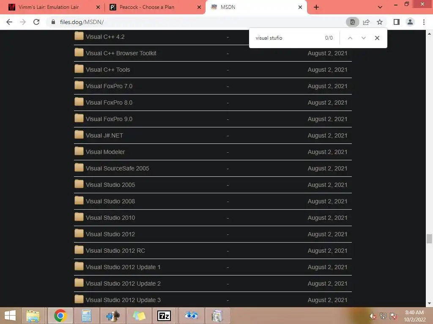Open the Visual Modeler folder
Viewport: 433px width, 324px height.
point(105,152)
